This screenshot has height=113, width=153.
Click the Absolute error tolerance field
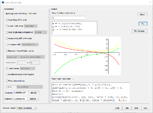click(19, 92)
